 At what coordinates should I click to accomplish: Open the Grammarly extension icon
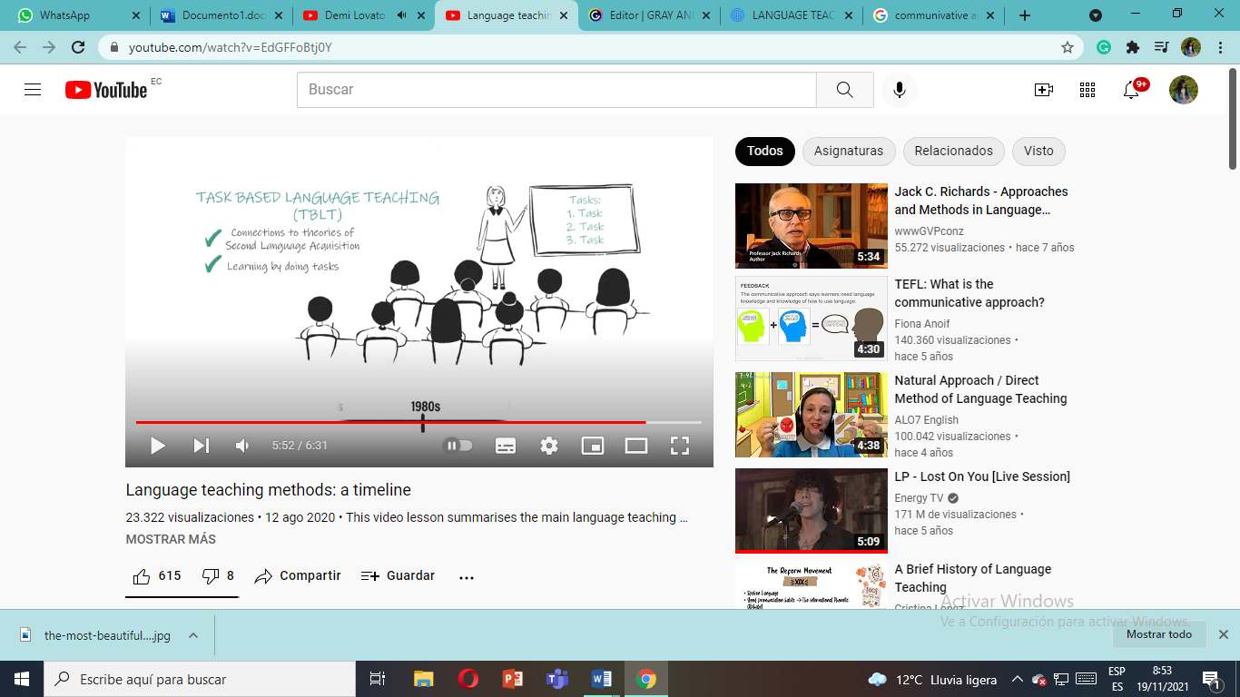tap(1104, 47)
